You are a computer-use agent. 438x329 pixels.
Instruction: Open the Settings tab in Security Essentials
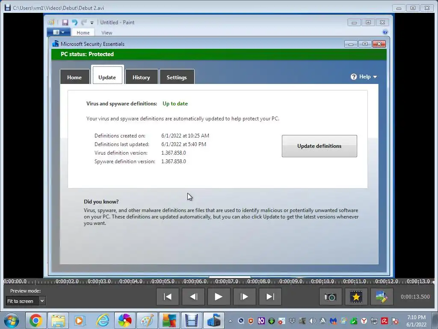tap(177, 77)
